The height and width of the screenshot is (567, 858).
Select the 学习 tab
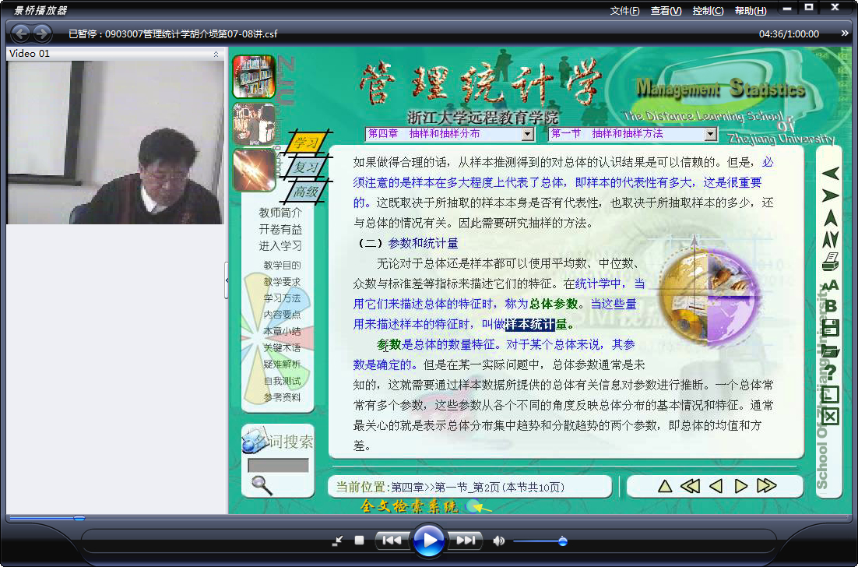coord(305,143)
